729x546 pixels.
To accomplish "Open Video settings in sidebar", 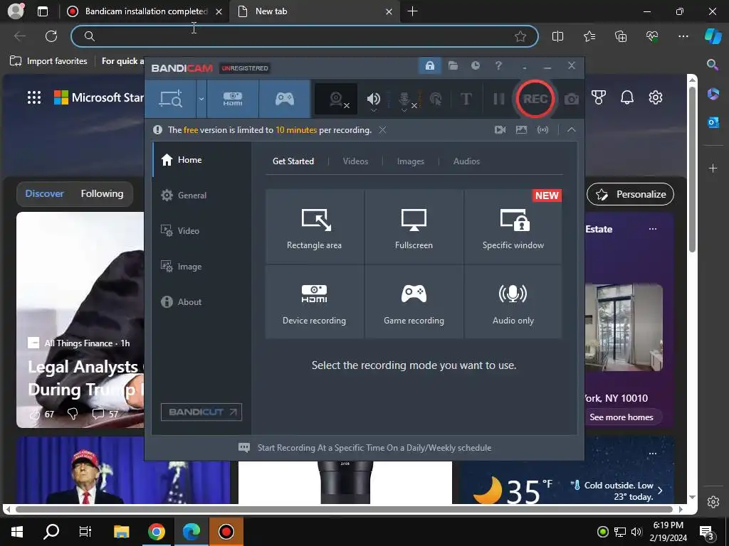I will (x=201, y=231).
